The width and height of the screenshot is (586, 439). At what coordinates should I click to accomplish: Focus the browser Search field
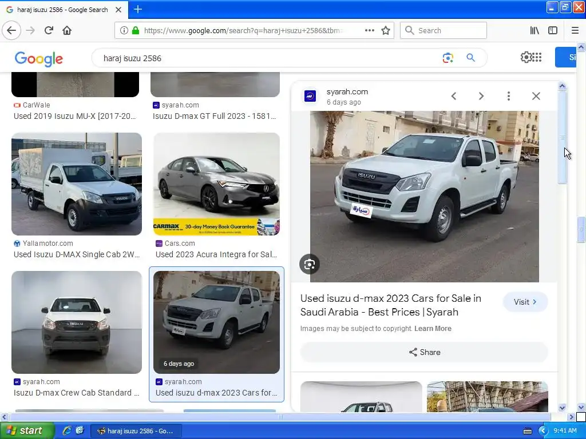tap(444, 30)
